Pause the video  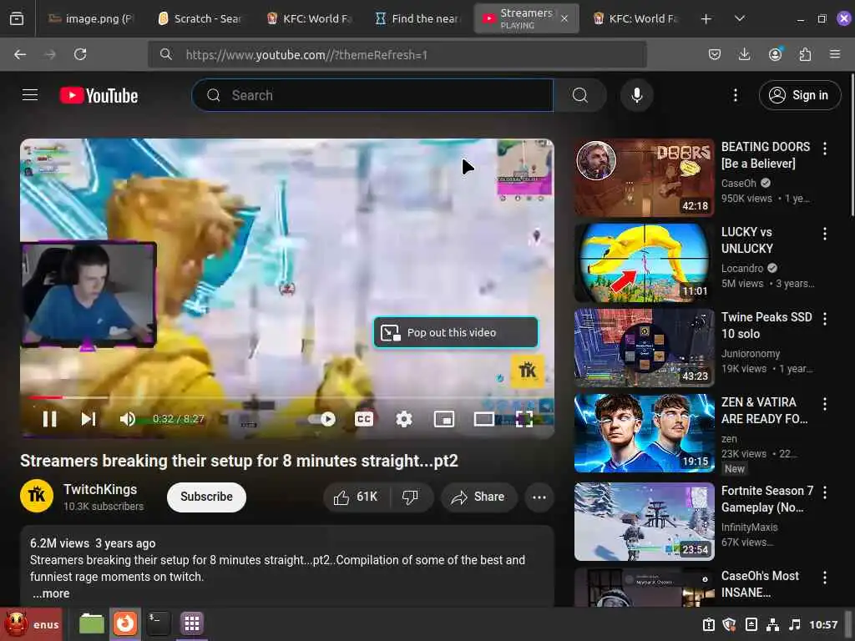(49, 419)
